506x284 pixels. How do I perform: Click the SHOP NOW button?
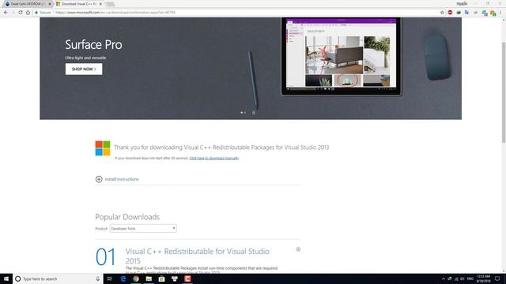84,69
